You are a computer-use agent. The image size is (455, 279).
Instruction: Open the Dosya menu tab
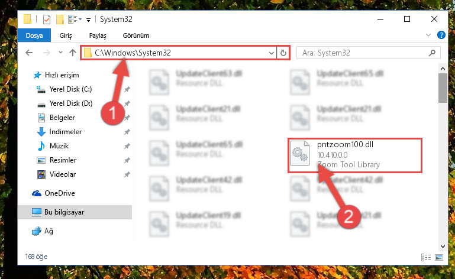[x=34, y=35]
